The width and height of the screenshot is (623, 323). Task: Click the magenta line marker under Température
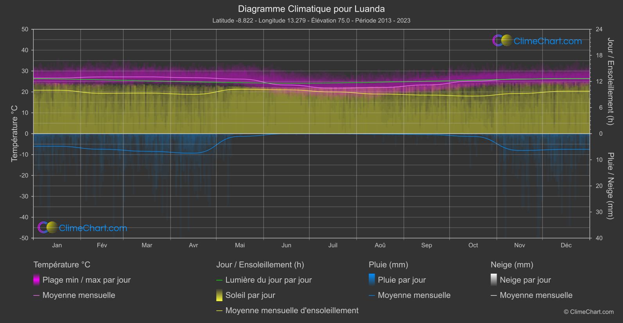click(x=36, y=295)
